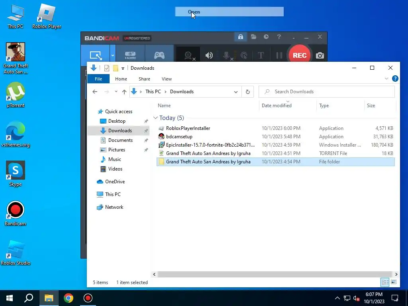This screenshot has width=408, height=306.
Task: Click the horizontal scrollbar in file list
Action: [x=275, y=274]
